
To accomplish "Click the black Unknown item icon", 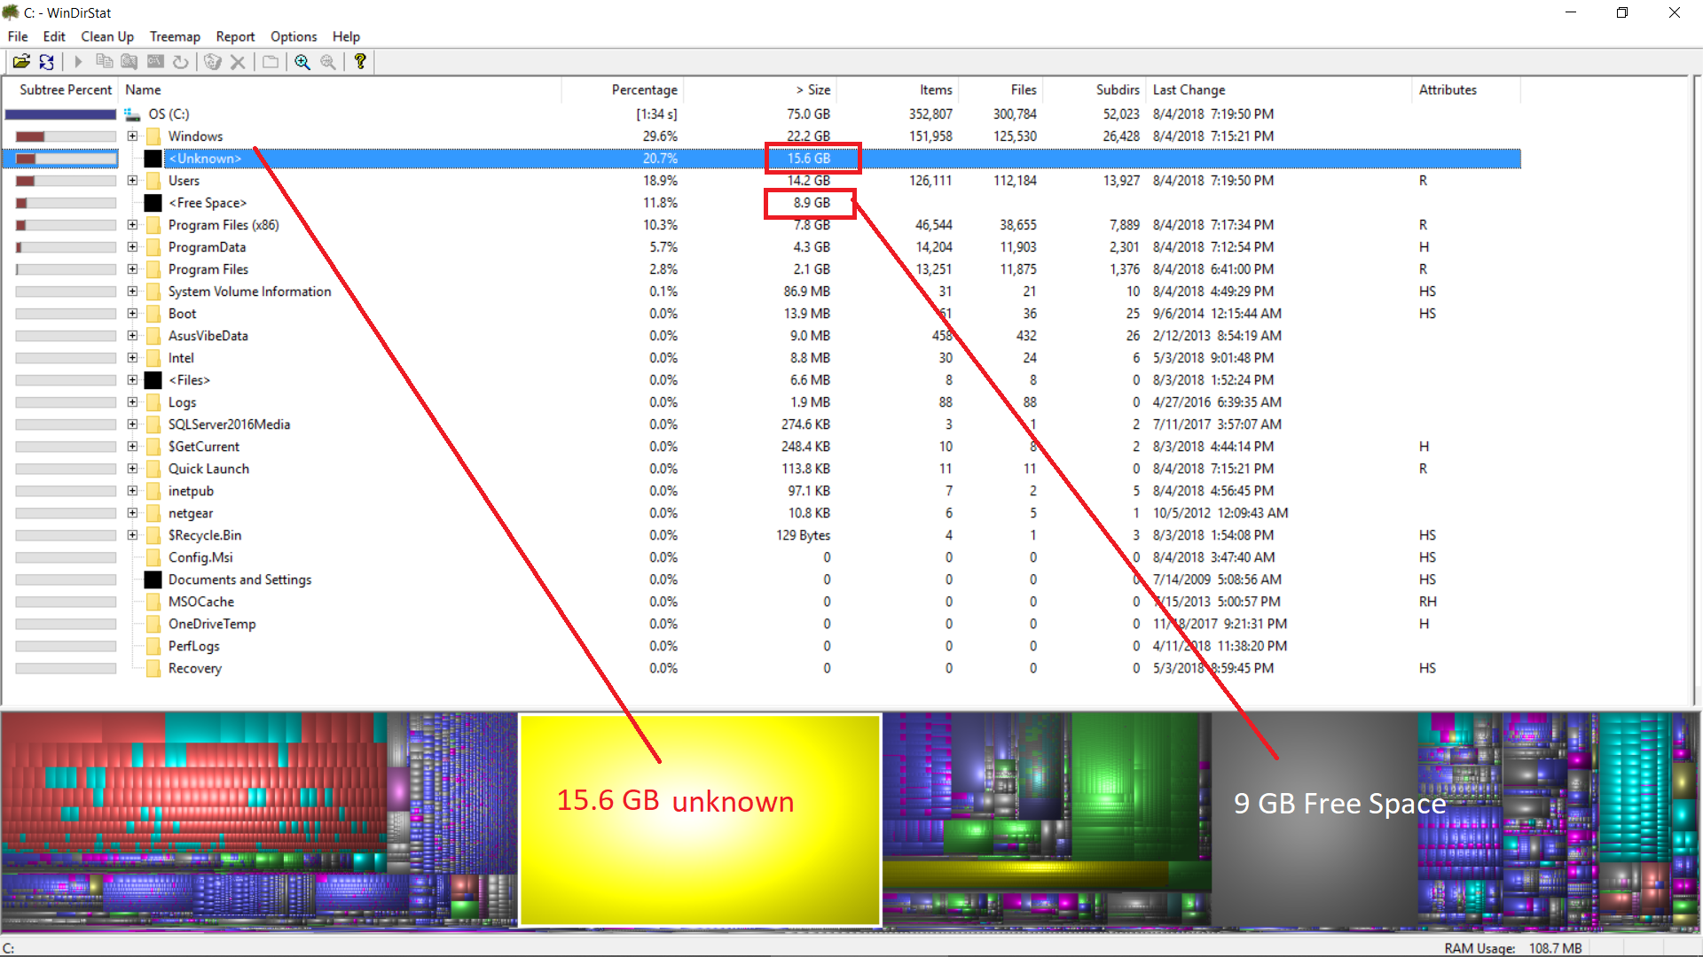I will coord(153,159).
